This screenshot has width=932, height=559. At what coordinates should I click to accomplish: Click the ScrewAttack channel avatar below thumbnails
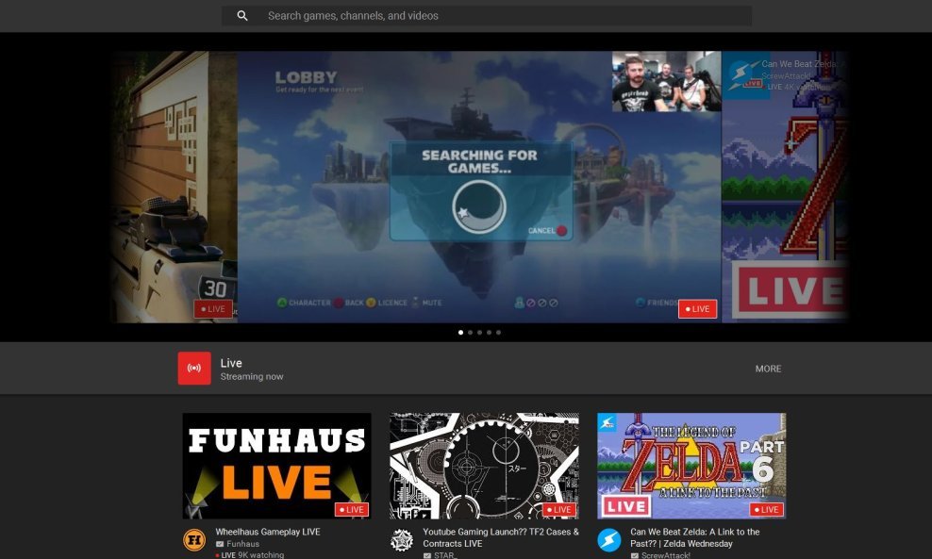(609, 540)
